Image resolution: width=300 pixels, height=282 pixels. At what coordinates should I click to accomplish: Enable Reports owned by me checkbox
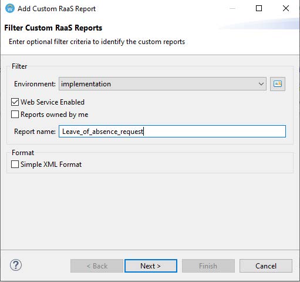point(15,115)
